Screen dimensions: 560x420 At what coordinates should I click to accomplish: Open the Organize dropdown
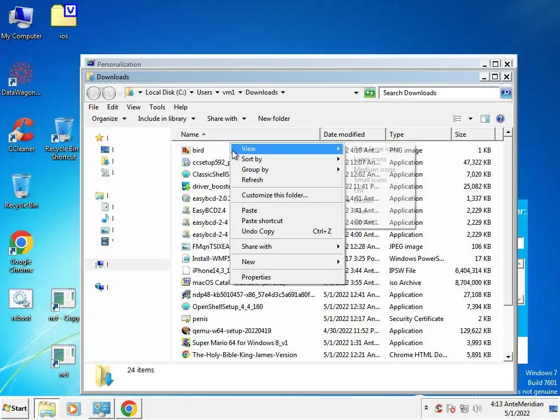coord(109,119)
